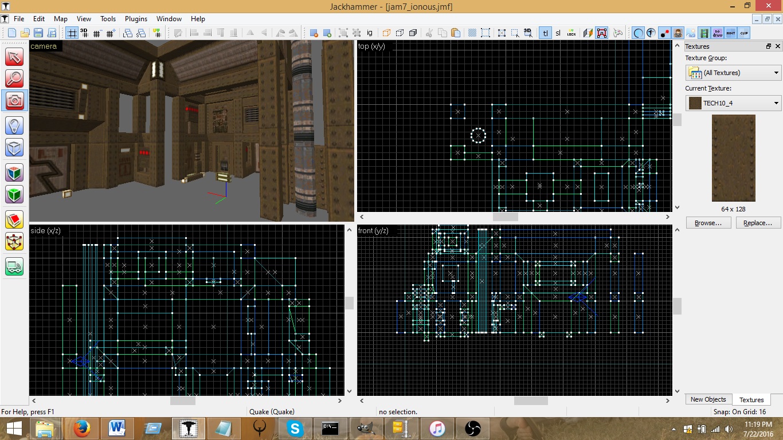Click the 3D grid icon
The width and height of the screenshot is (783, 440).
[84, 33]
